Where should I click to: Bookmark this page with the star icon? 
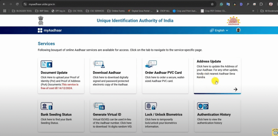coord(212,4)
